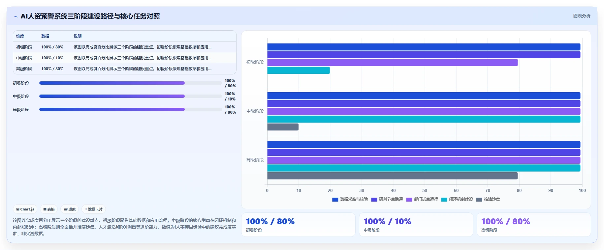
Task: Click the 说明 description in the table's 高级阶段 row
Action: pos(143,69)
